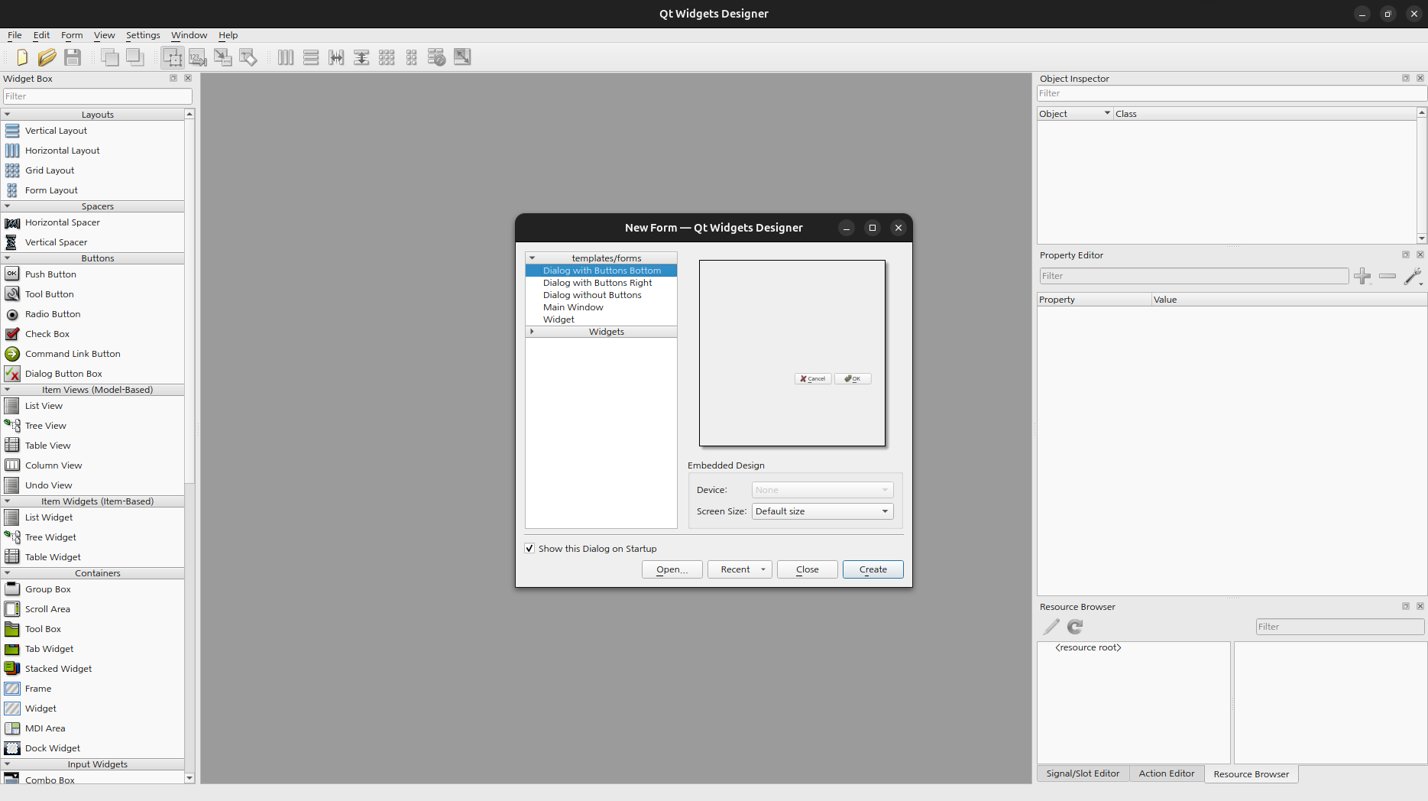Click Lay Out Horizontally in Splitter icon

pos(336,57)
